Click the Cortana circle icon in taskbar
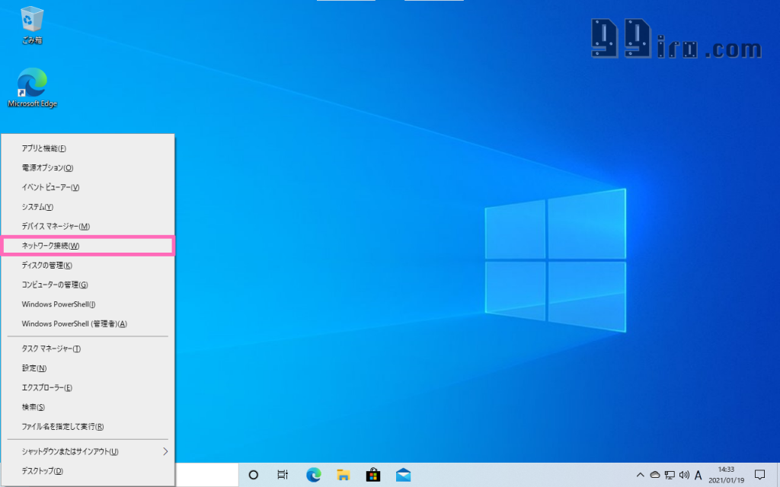This screenshot has width=780, height=487. [254, 475]
